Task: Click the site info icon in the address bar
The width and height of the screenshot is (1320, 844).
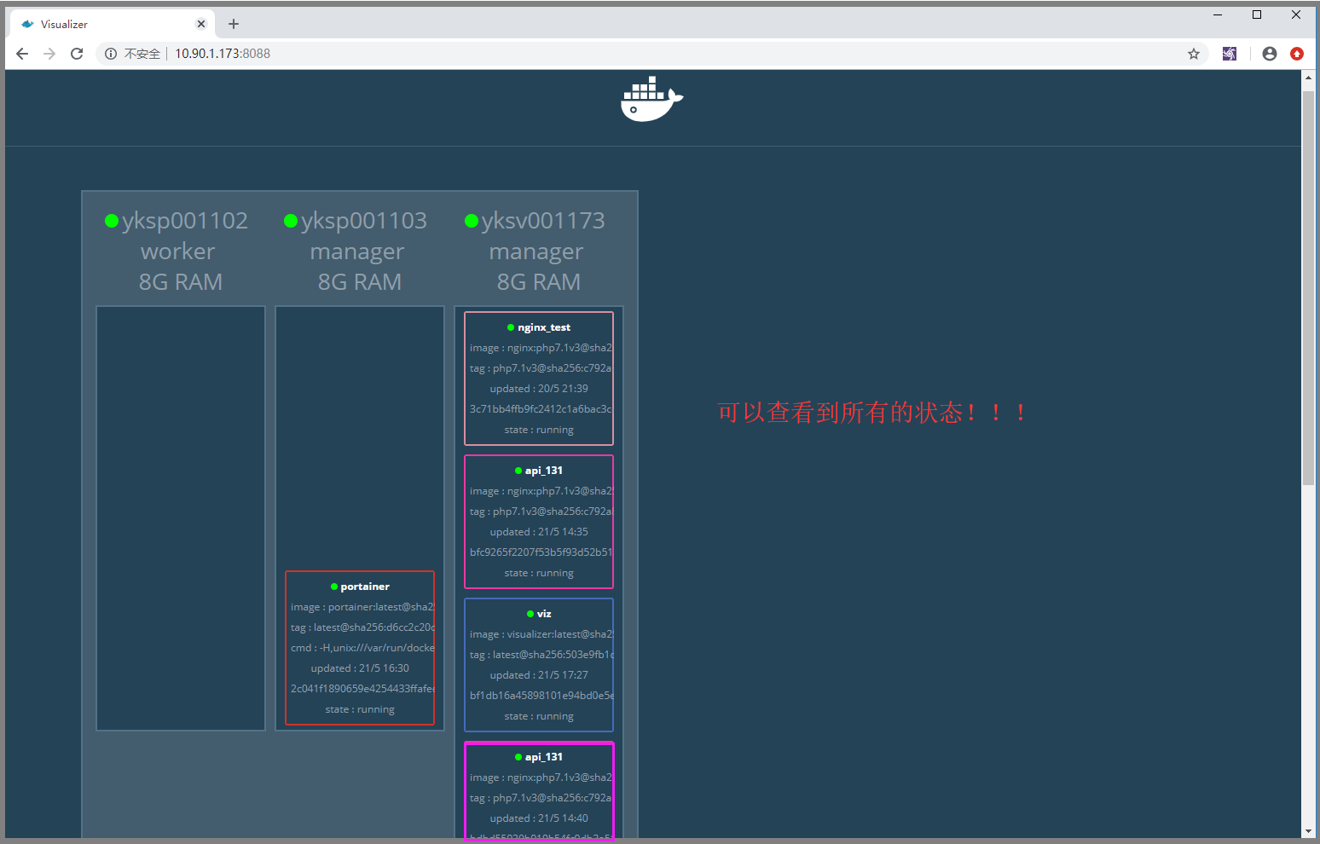Action: [x=110, y=53]
